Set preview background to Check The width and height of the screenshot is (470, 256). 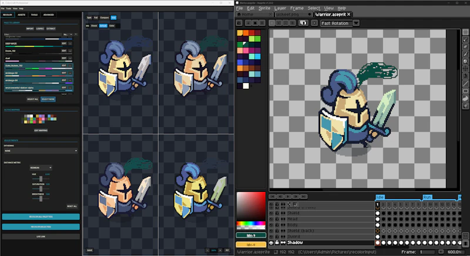click(x=94, y=26)
